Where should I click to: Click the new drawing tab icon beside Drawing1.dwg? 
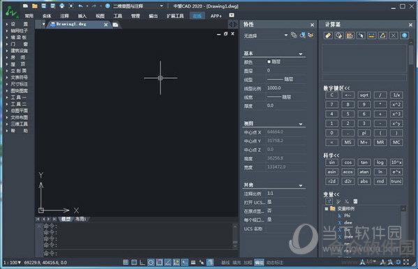click(115, 24)
